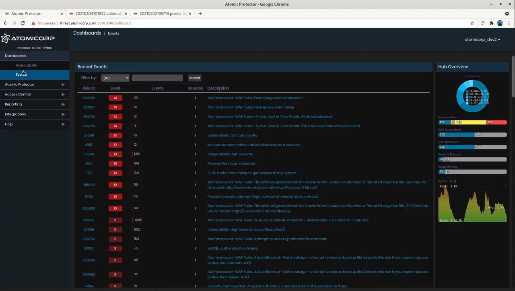The image size is (515, 291).
Task: Click the address bar URL
Action: click(95, 23)
